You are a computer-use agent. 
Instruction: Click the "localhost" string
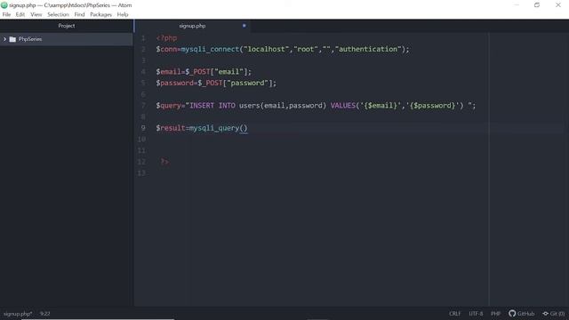pos(267,49)
